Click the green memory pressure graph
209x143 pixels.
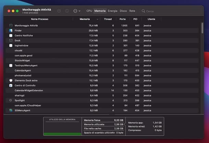coord(62,134)
